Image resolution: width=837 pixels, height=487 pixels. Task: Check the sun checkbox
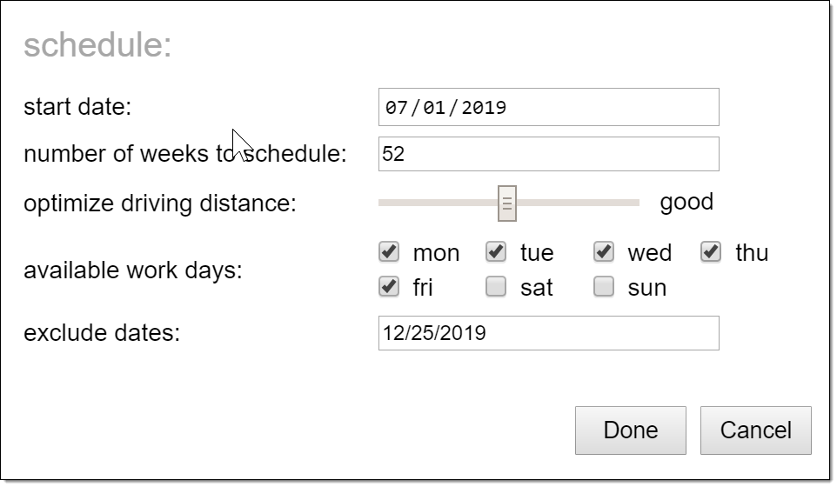(604, 286)
